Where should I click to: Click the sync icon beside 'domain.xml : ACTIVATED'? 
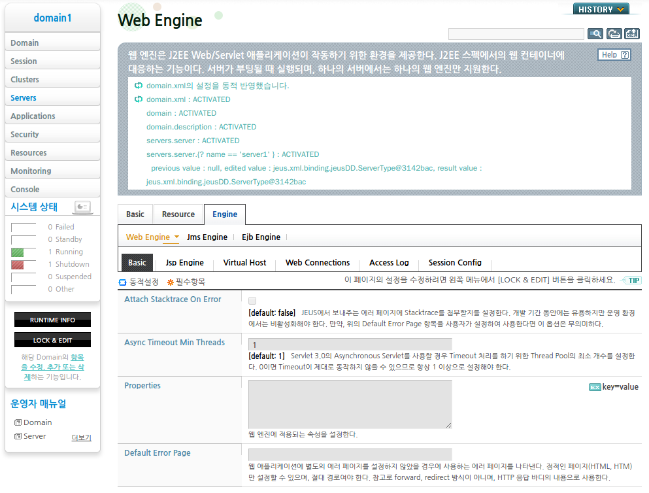point(139,99)
